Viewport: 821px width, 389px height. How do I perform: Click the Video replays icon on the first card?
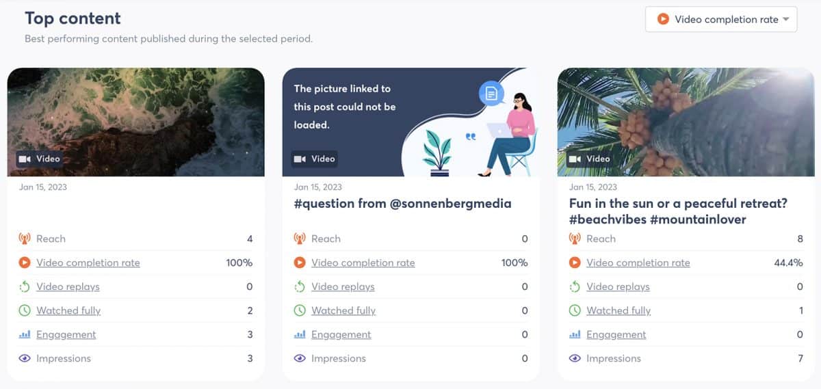pos(25,286)
